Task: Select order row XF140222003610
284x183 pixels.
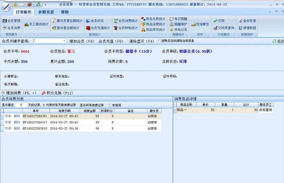Action: point(81,129)
